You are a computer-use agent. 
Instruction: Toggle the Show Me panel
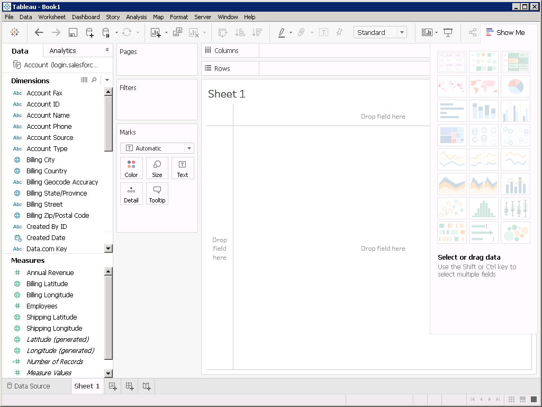[x=505, y=32]
